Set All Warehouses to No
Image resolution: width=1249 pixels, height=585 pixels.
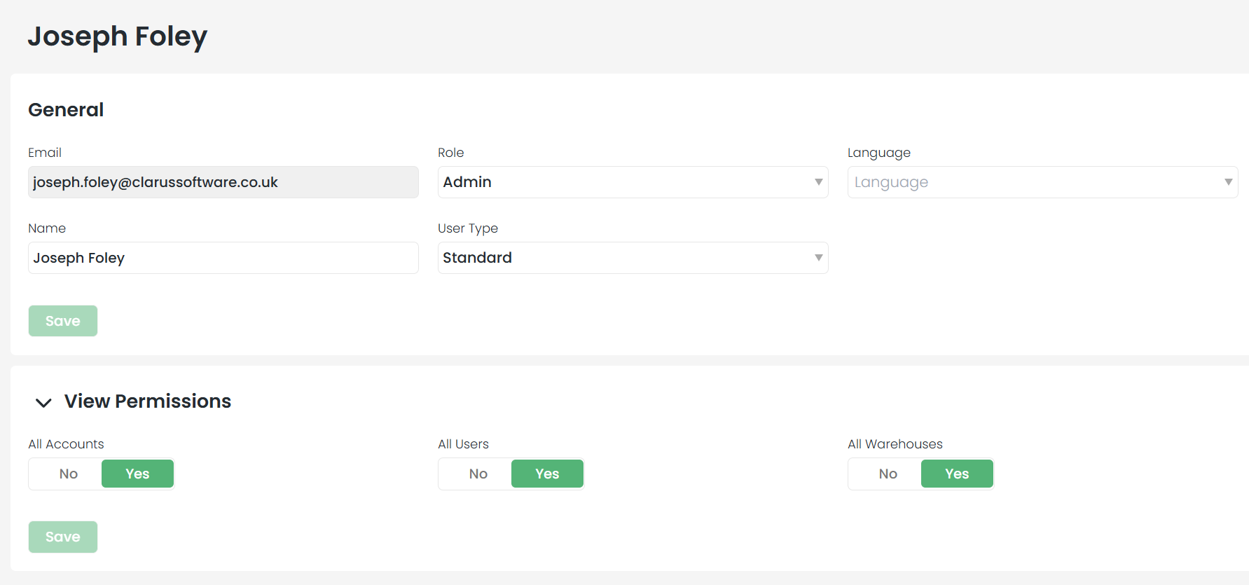(x=888, y=474)
